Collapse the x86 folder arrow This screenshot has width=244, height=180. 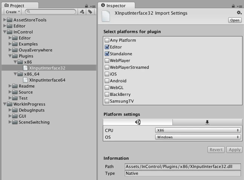coord(15,62)
